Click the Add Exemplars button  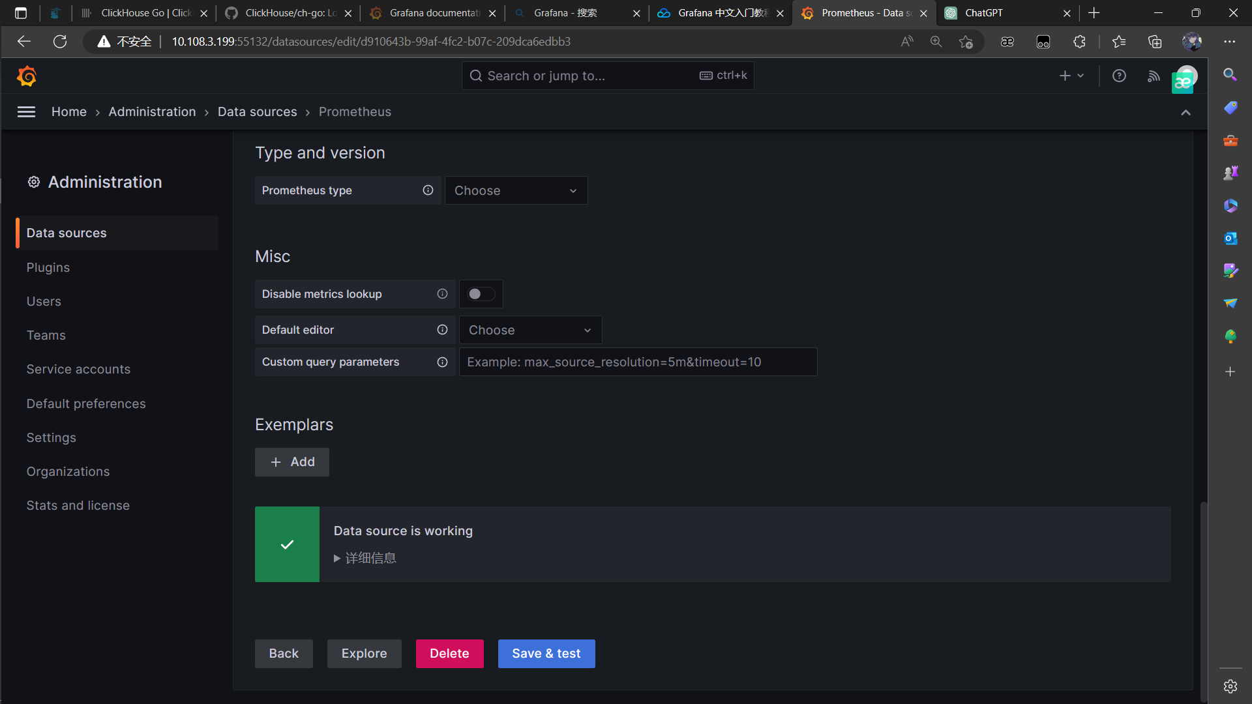click(x=292, y=462)
